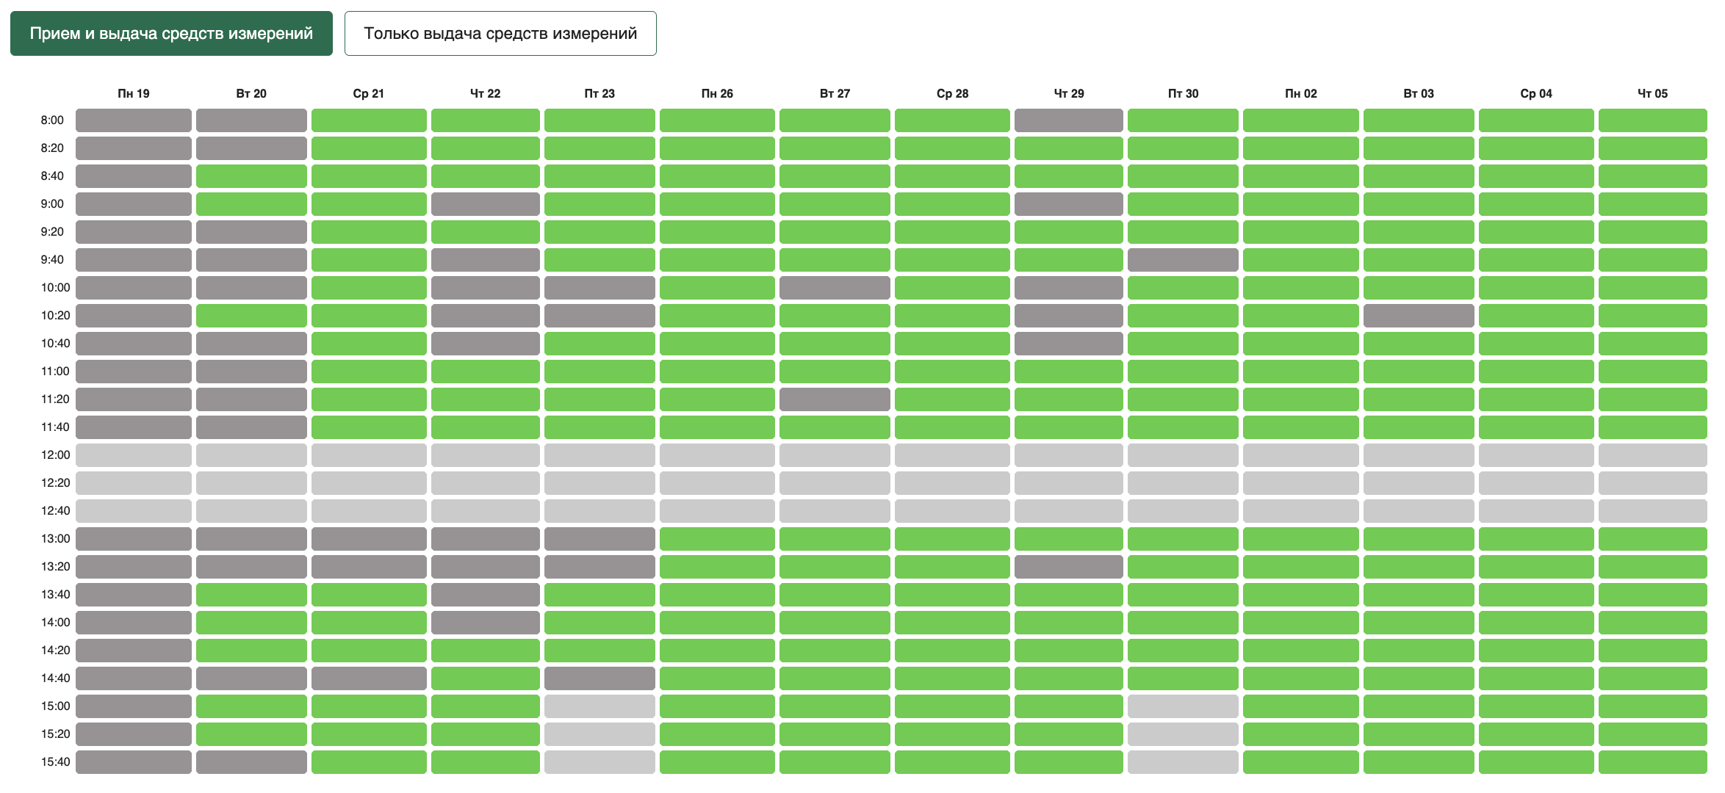
Task: Reserve the 11:40 slot on Пт 23
Action: coord(599,427)
